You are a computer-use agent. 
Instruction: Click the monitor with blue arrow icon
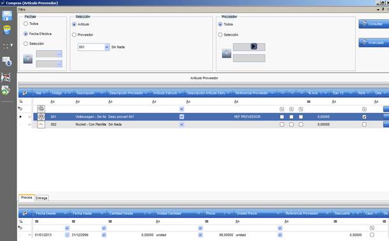7,61
